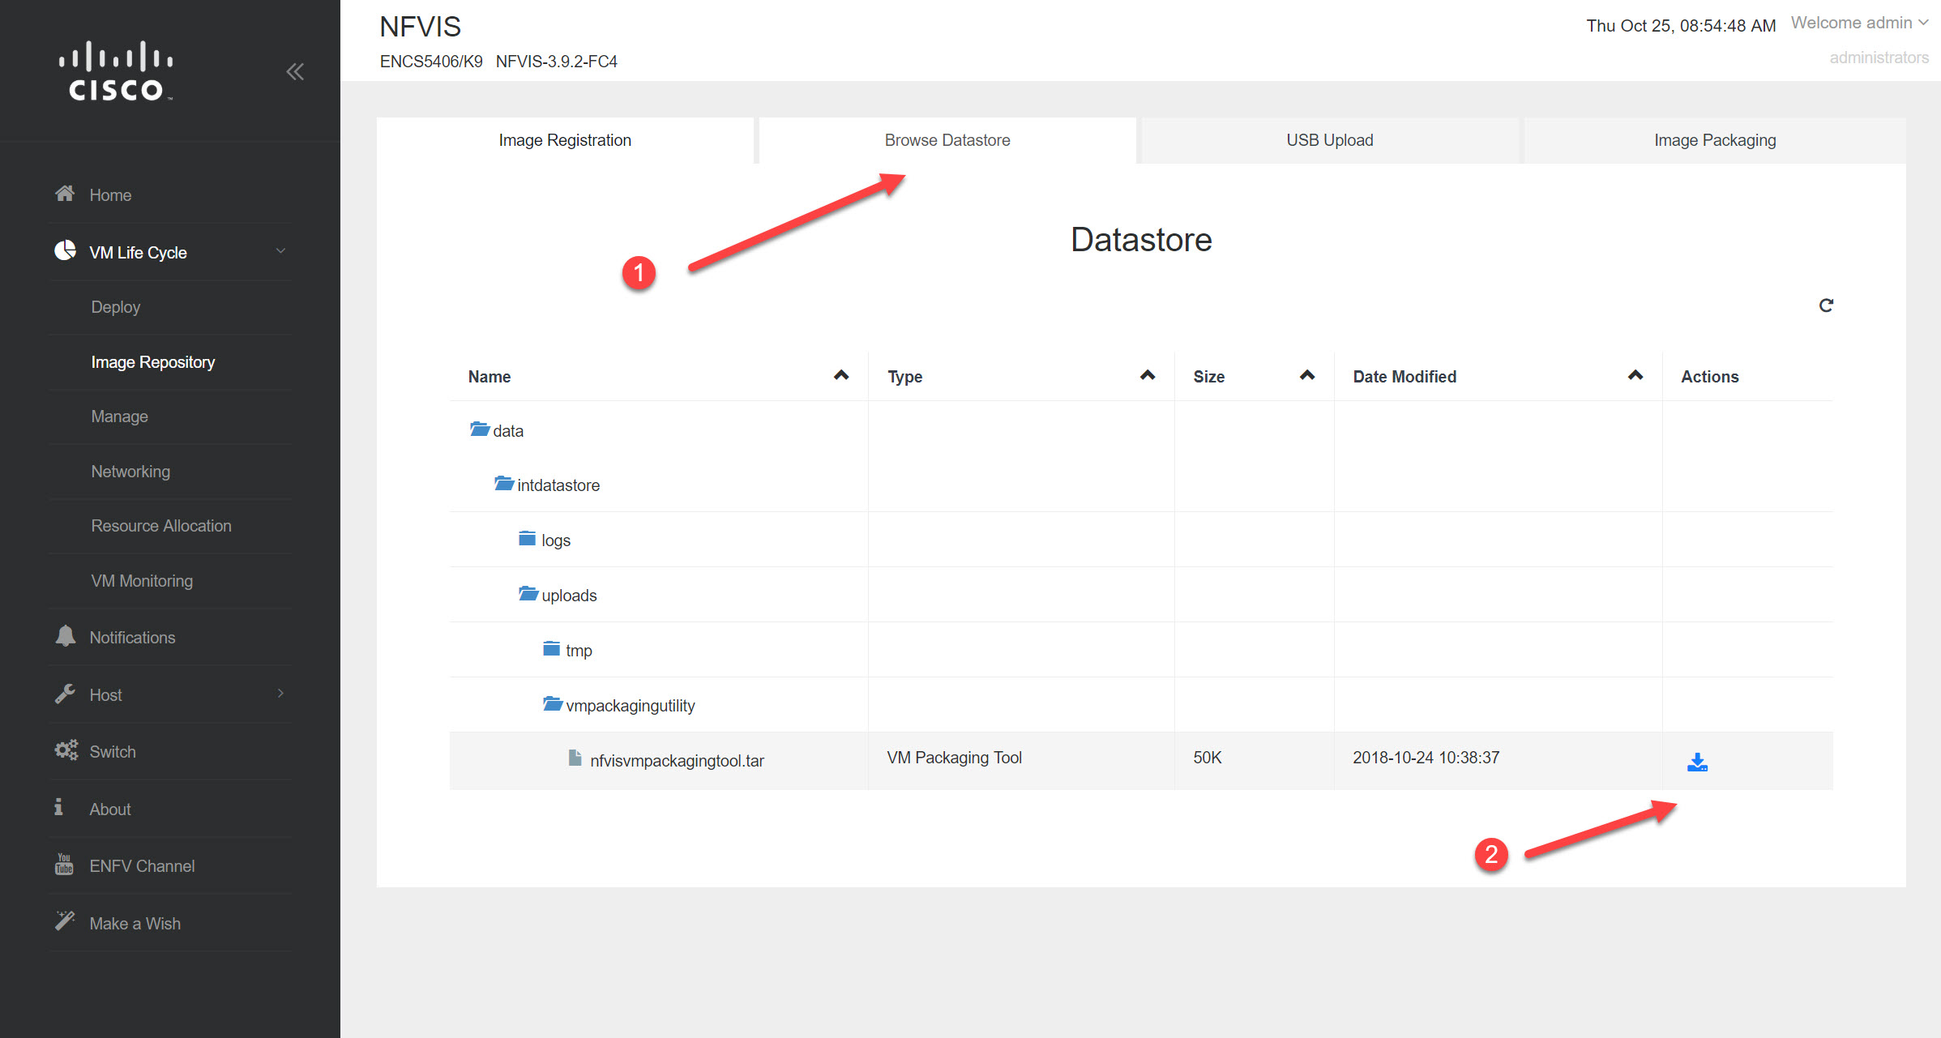Select the Host wrench icon

65,694
